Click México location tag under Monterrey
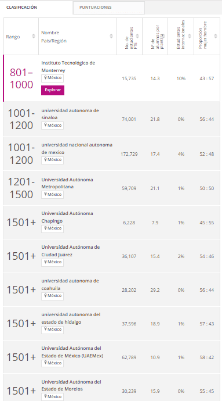Screen dimensions: 222x401 tap(53, 78)
